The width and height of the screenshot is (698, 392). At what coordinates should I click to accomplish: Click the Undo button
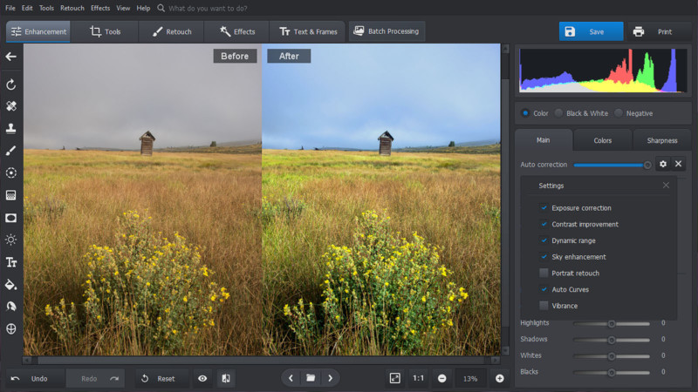tap(35, 378)
